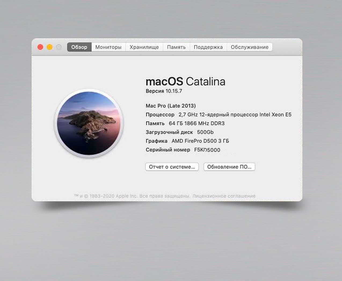Click the Графика label
This screenshot has width=342, height=281.
click(x=157, y=141)
